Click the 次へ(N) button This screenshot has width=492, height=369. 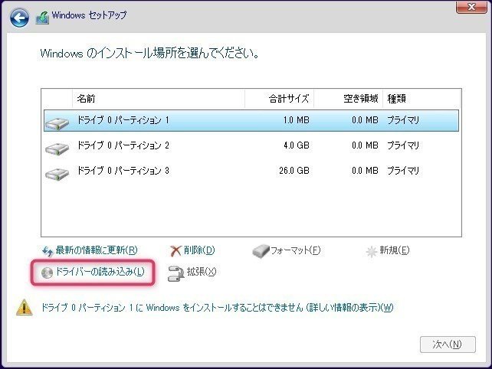(x=448, y=345)
